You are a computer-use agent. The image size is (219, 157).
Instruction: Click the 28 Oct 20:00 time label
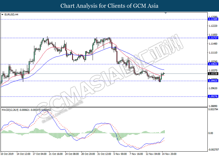(88, 154)
